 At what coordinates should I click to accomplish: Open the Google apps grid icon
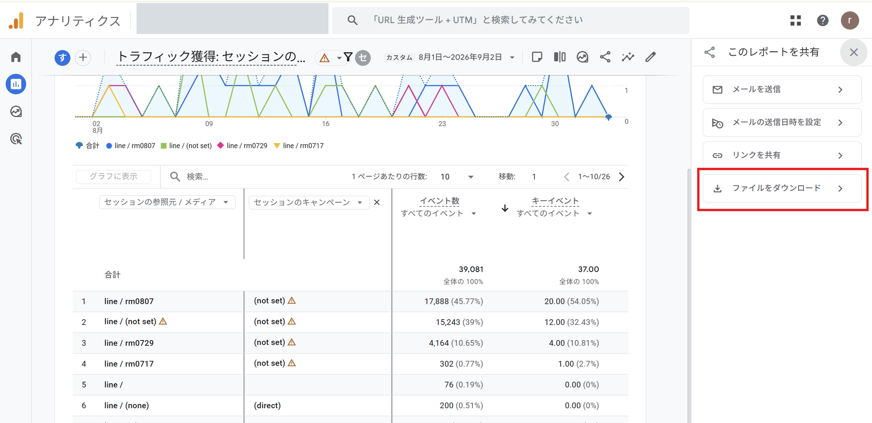(x=795, y=20)
